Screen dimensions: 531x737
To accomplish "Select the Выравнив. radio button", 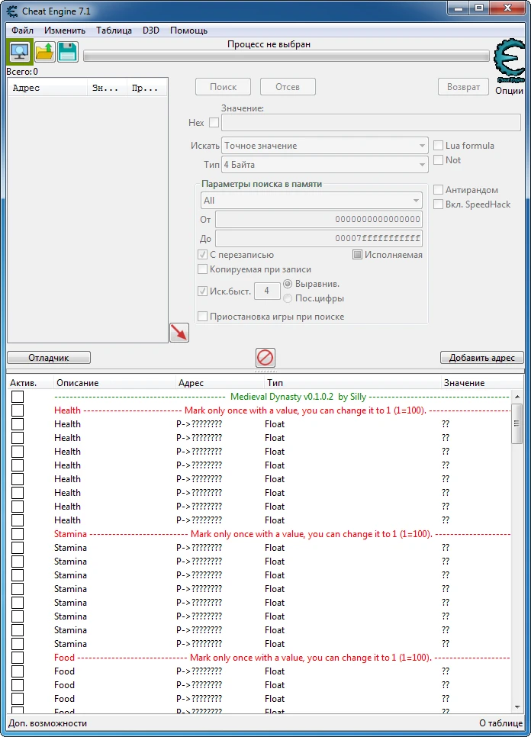I will [x=288, y=284].
